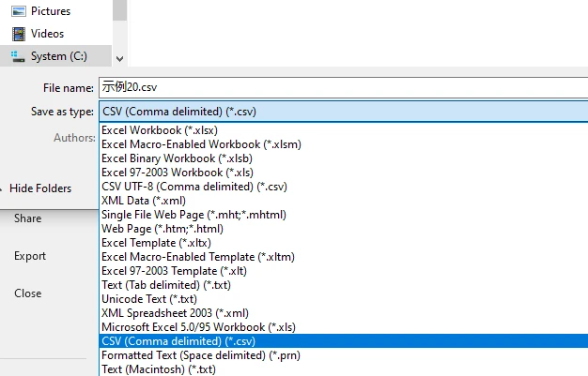Open the Save as type combo box

click(x=344, y=112)
